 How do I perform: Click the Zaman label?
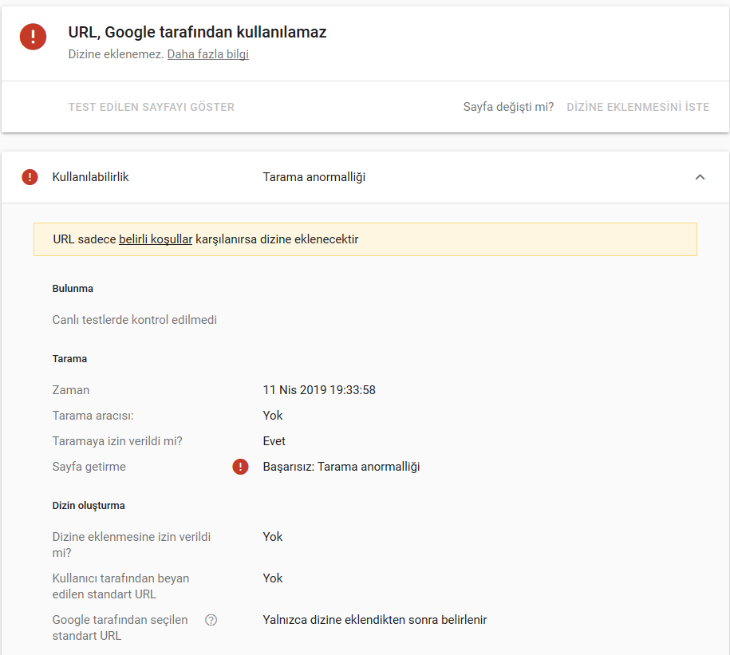(x=71, y=390)
